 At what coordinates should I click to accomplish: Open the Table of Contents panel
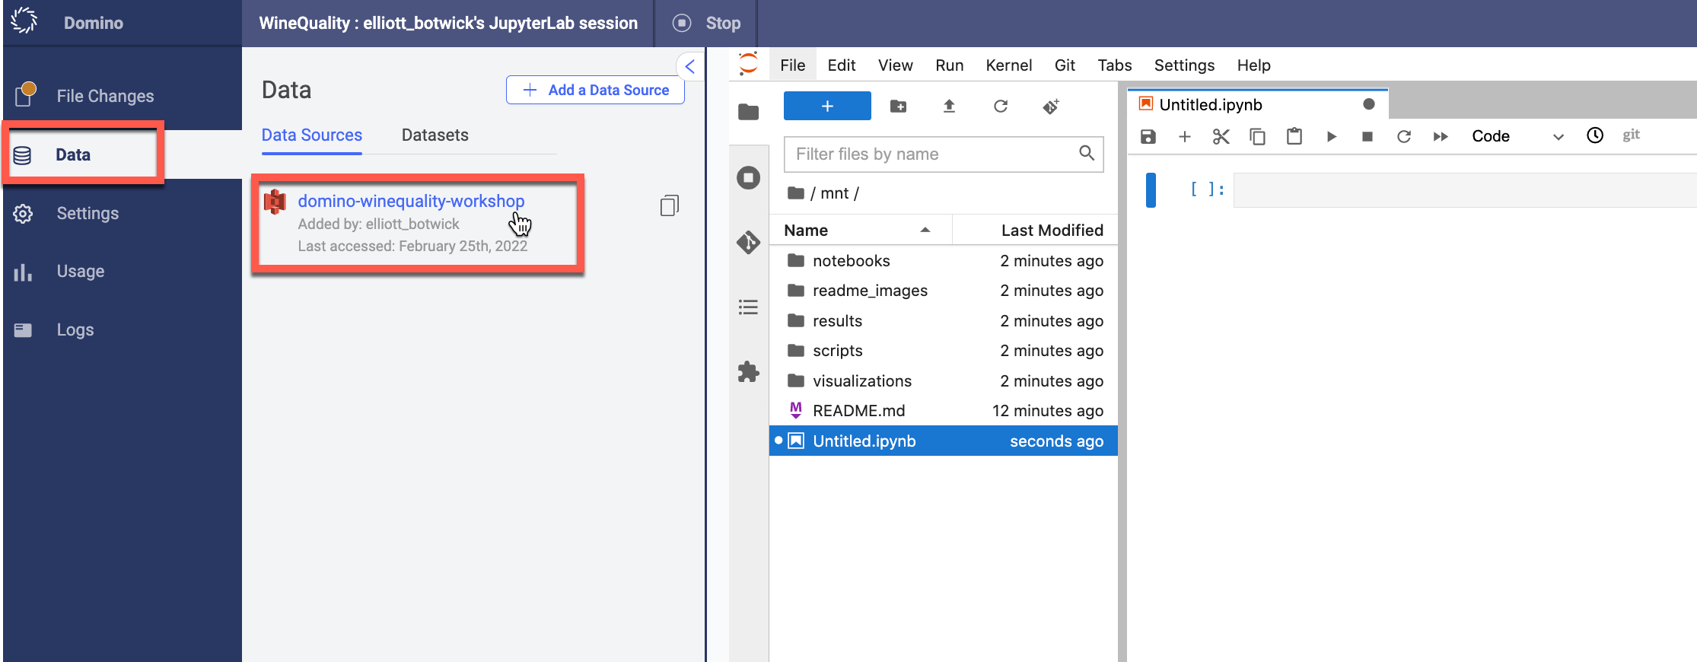click(749, 307)
